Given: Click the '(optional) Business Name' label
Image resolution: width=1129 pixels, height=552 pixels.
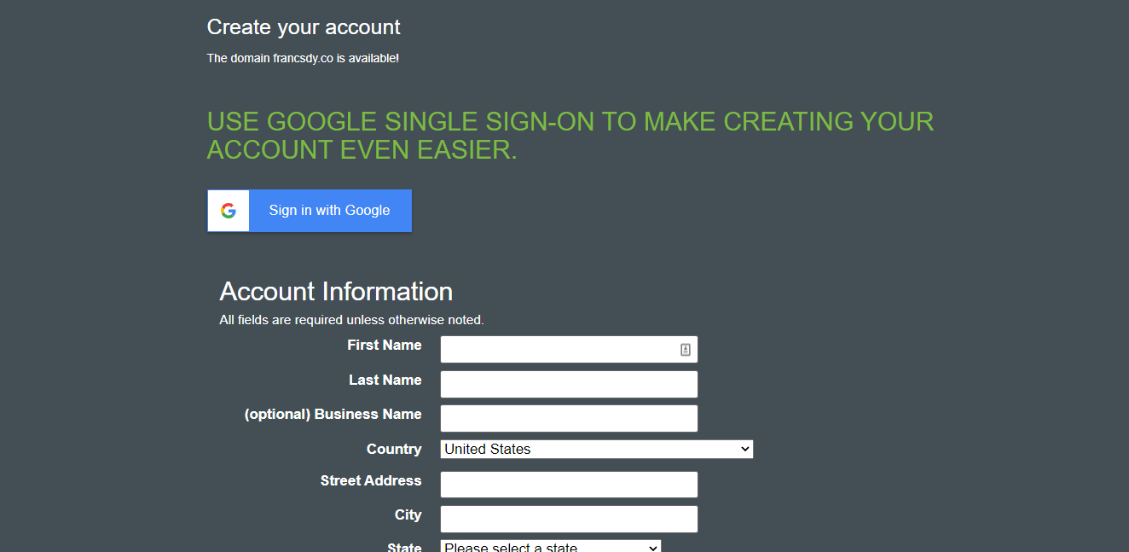Looking at the screenshot, I should coord(333,415).
